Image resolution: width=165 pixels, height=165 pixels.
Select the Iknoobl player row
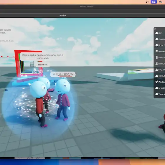pos(159,88)
